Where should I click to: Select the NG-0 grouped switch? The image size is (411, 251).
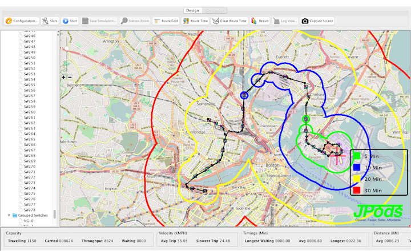tap(29, 221)
